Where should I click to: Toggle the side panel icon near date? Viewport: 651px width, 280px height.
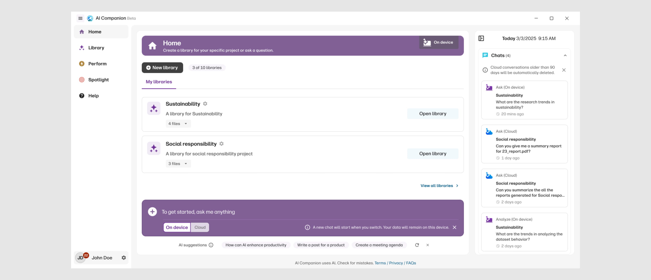click(x=481, y=38)
